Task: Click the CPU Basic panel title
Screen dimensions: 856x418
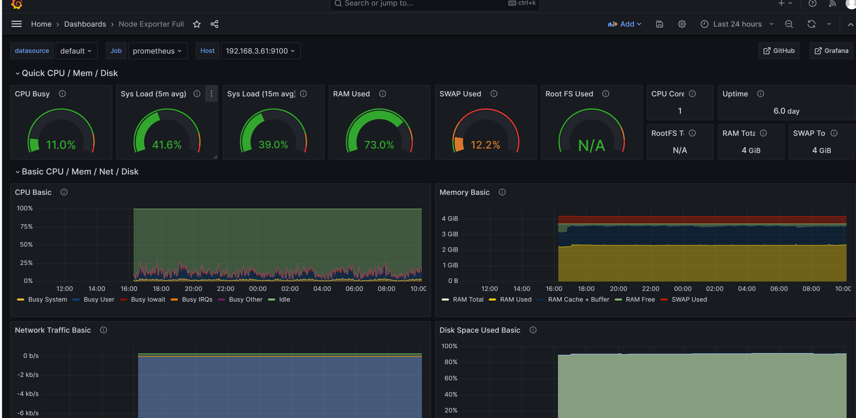Action: 33,192
